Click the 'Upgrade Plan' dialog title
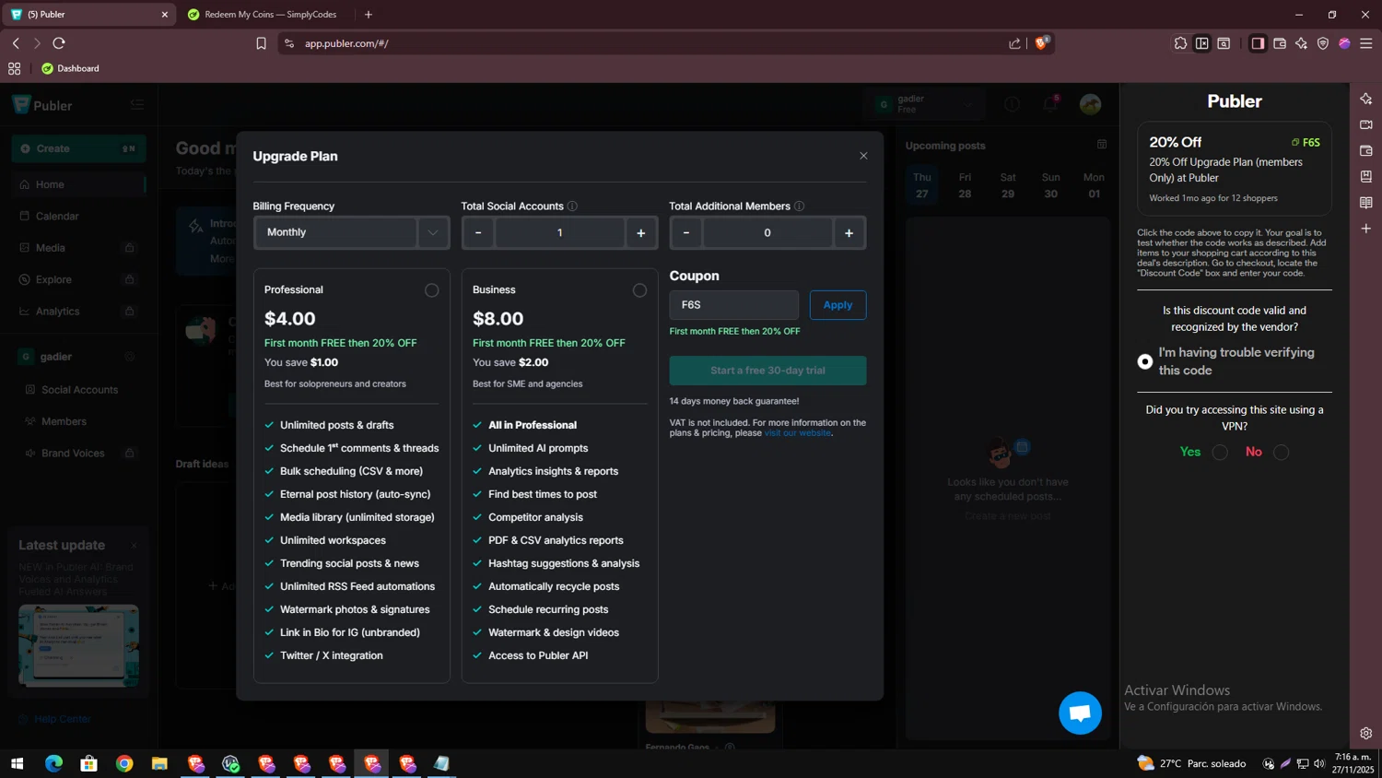Image resolution: width=1382 pixels, height=778 pixels. tap(295, 157)
